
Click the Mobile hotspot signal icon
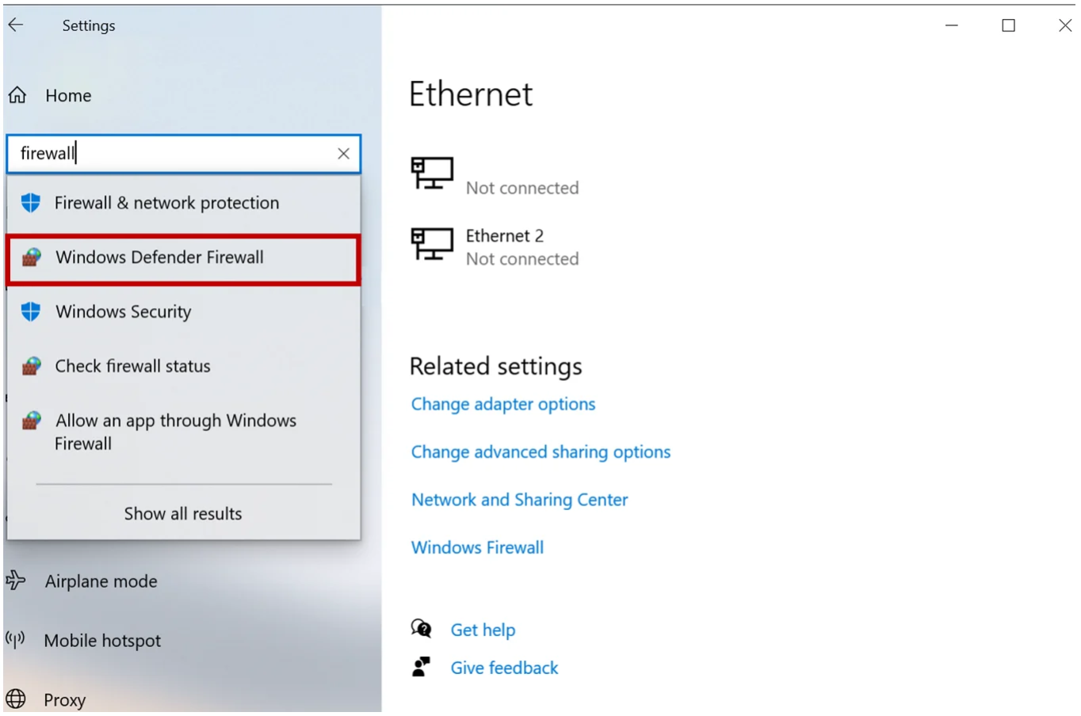(x=15, y=640)
